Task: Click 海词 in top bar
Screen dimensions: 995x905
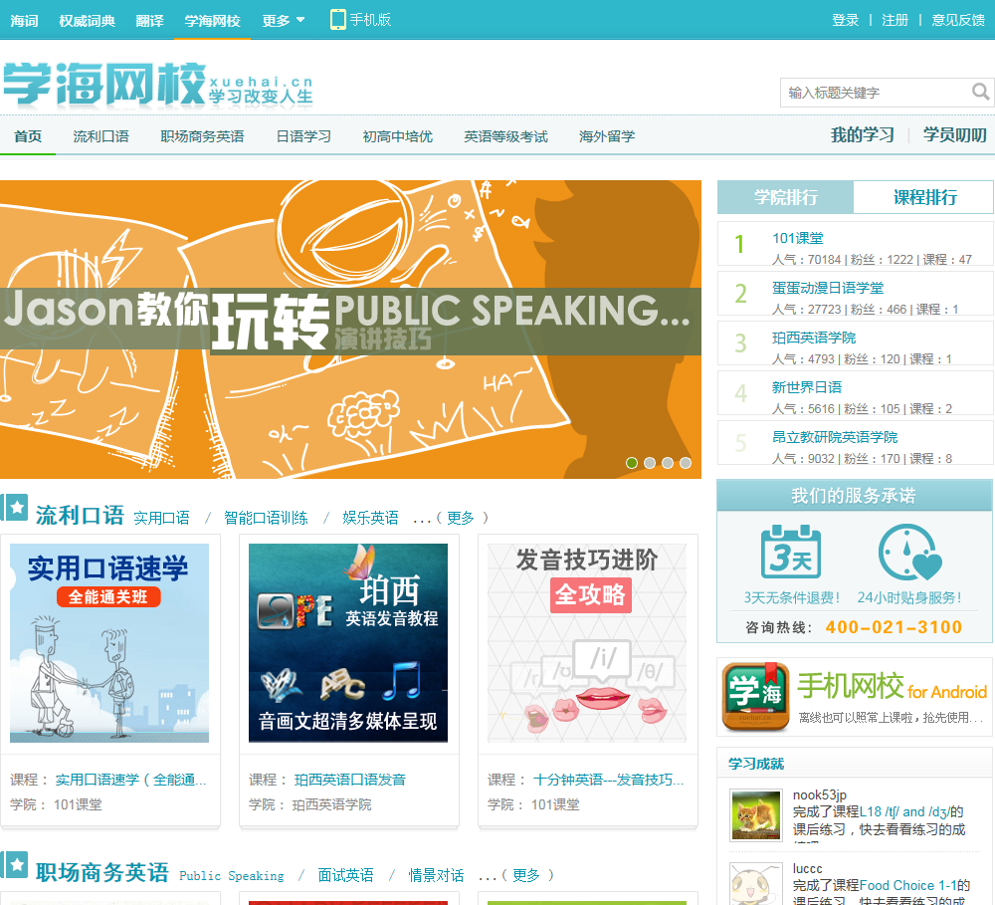Action: click(24, 20)
